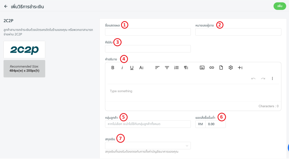Image resolution: width=289 pixels, height=159 pixels.
Task: Click the ชื่อแสดงผล display name field
Action: tap(148, 32)
